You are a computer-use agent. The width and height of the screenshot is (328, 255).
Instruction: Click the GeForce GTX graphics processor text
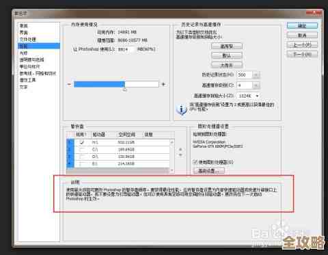218,146
